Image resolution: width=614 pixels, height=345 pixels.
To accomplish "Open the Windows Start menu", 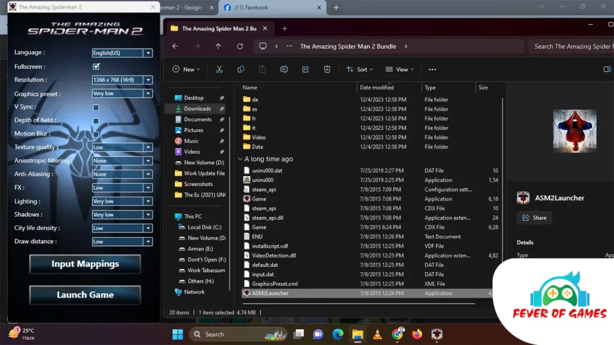I will pos(177,334).
